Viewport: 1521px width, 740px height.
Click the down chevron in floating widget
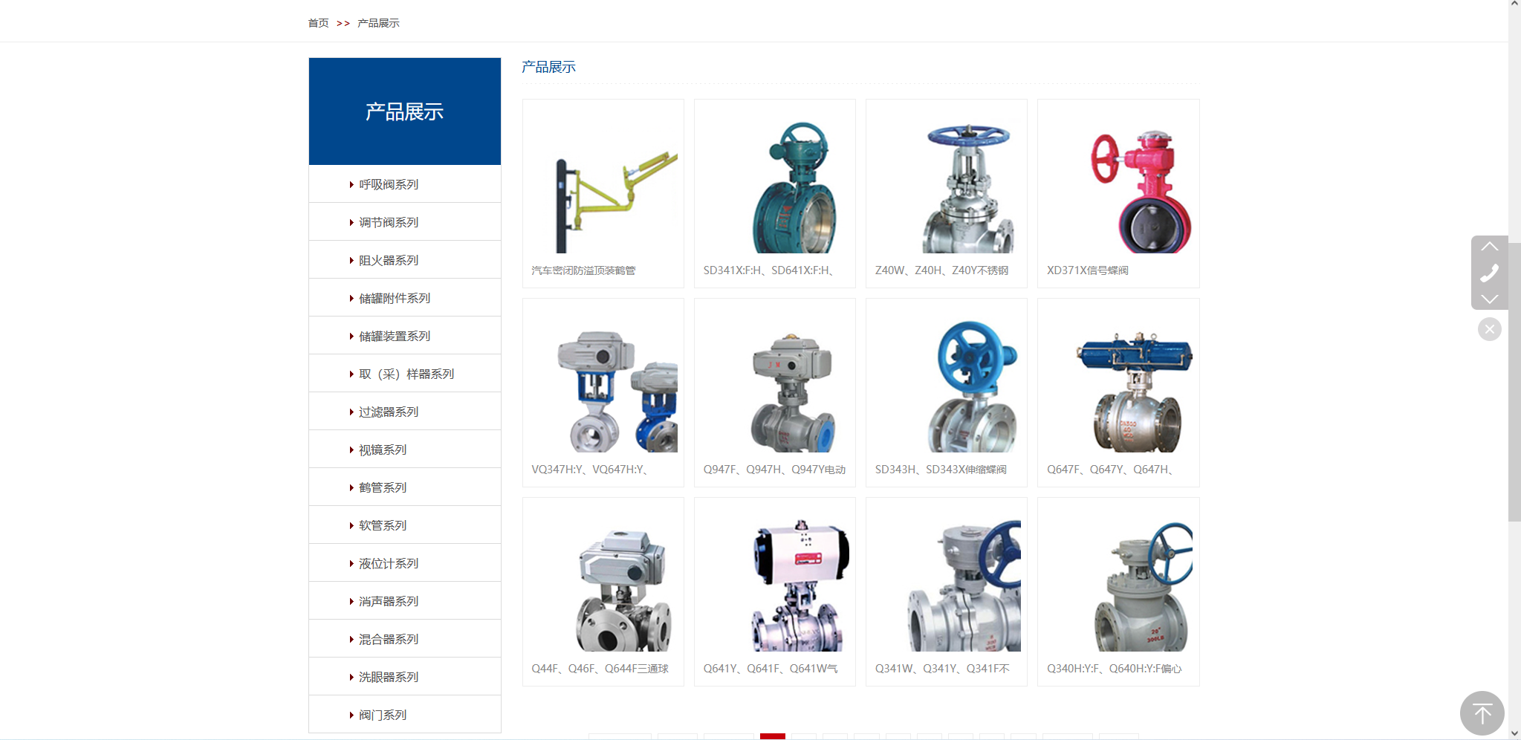point(1489,299)
